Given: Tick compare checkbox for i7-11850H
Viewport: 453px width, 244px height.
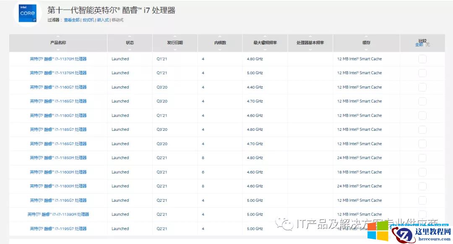Looking at the screenshot, I should [x=422, y=158].
